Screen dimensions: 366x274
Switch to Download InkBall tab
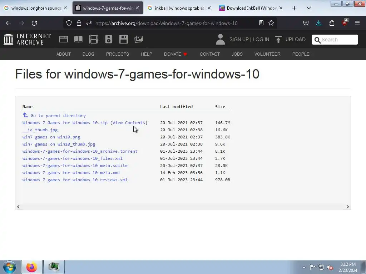tap(251, 8)
